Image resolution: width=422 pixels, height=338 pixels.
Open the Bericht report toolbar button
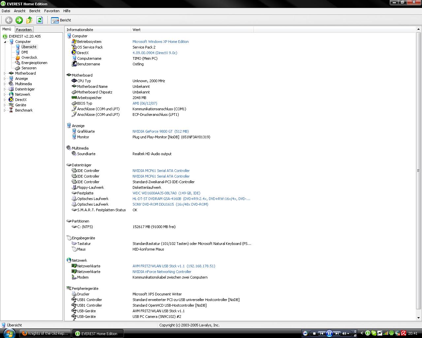click(61, 20)
